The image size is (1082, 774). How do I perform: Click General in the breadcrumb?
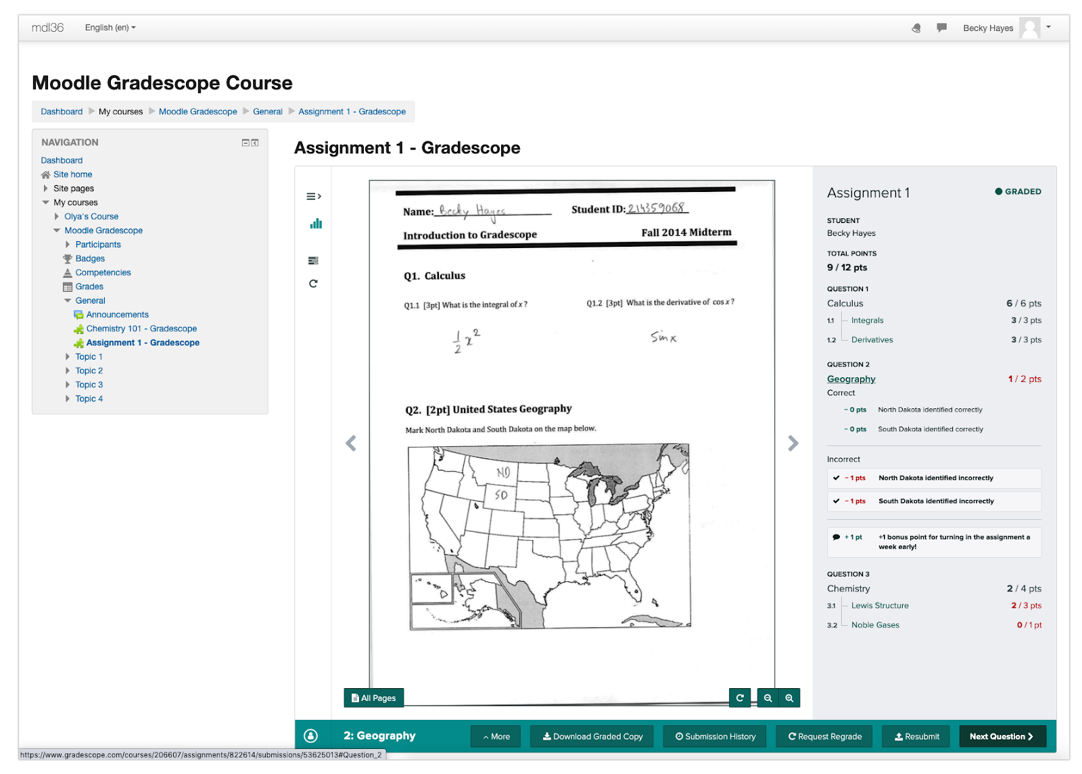click(x=268, y=112)
